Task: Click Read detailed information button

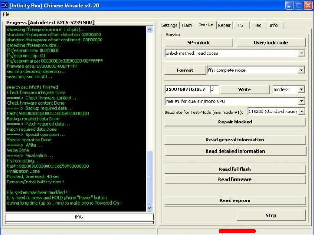Action: click(235, 151)
